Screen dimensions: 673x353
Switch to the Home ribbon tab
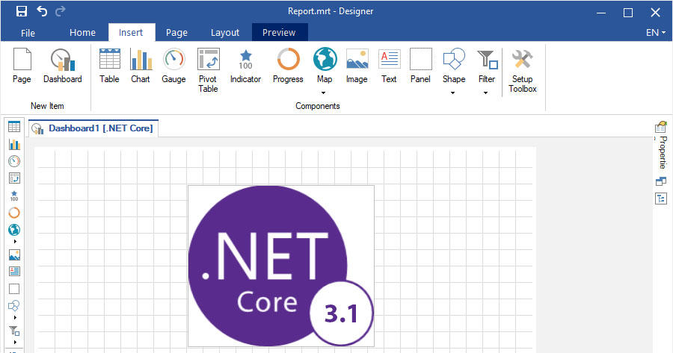point(82,33)
